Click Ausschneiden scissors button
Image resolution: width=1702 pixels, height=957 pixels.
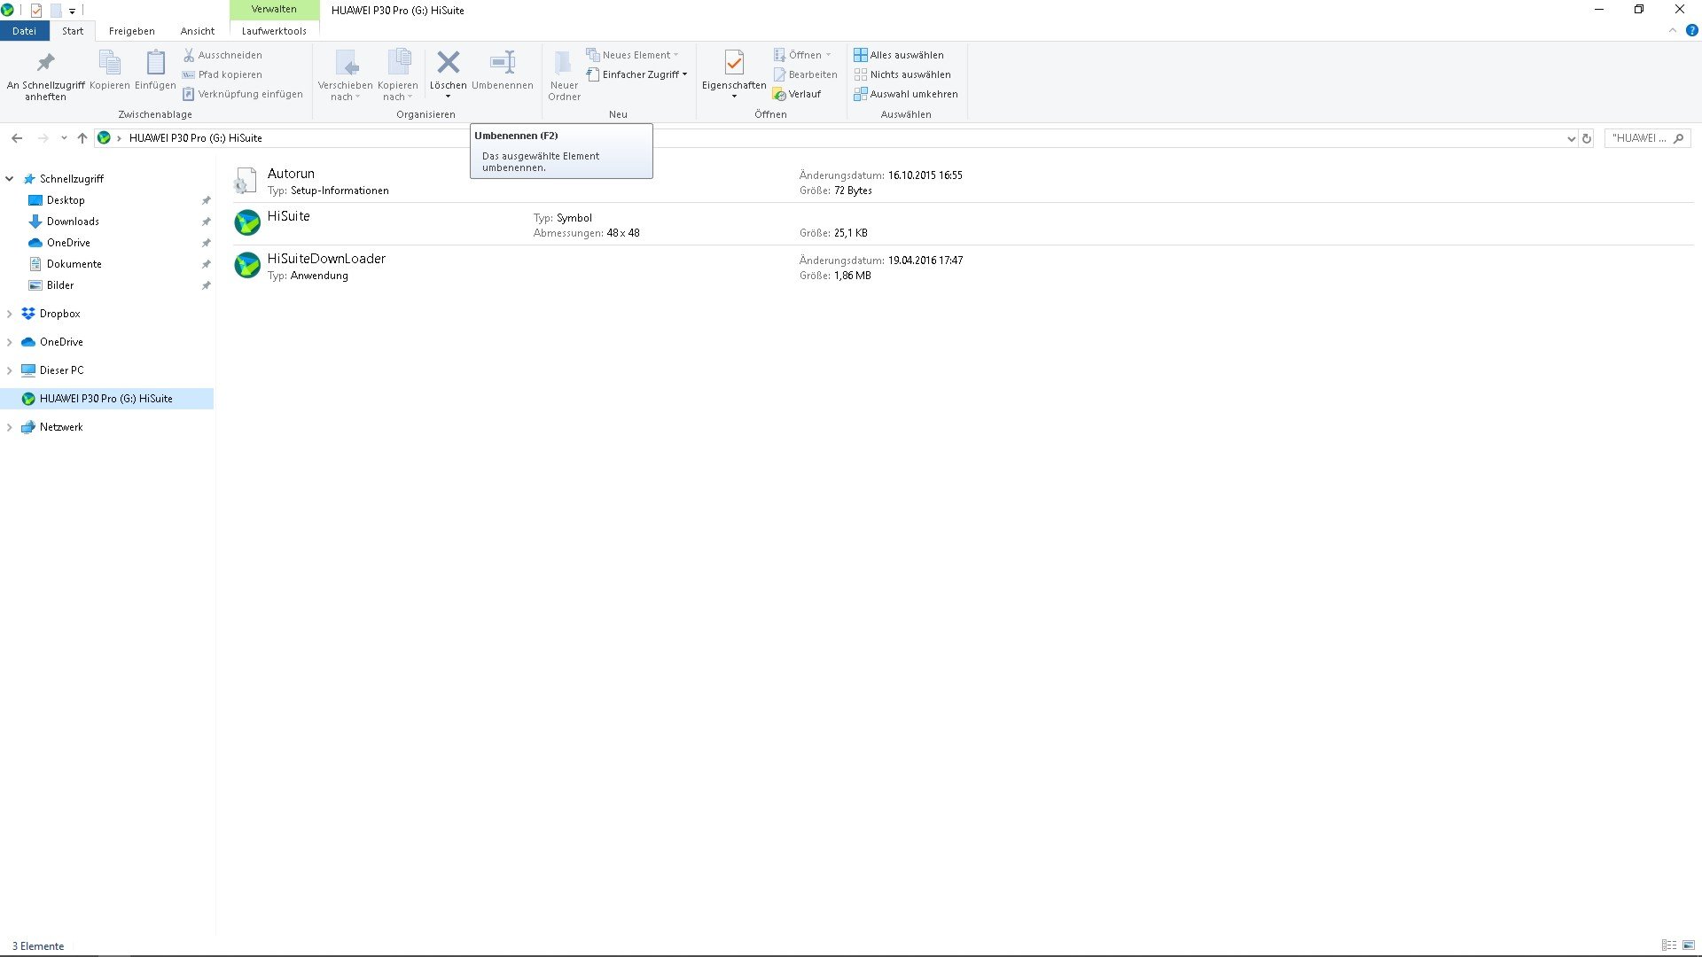(223, 55)
